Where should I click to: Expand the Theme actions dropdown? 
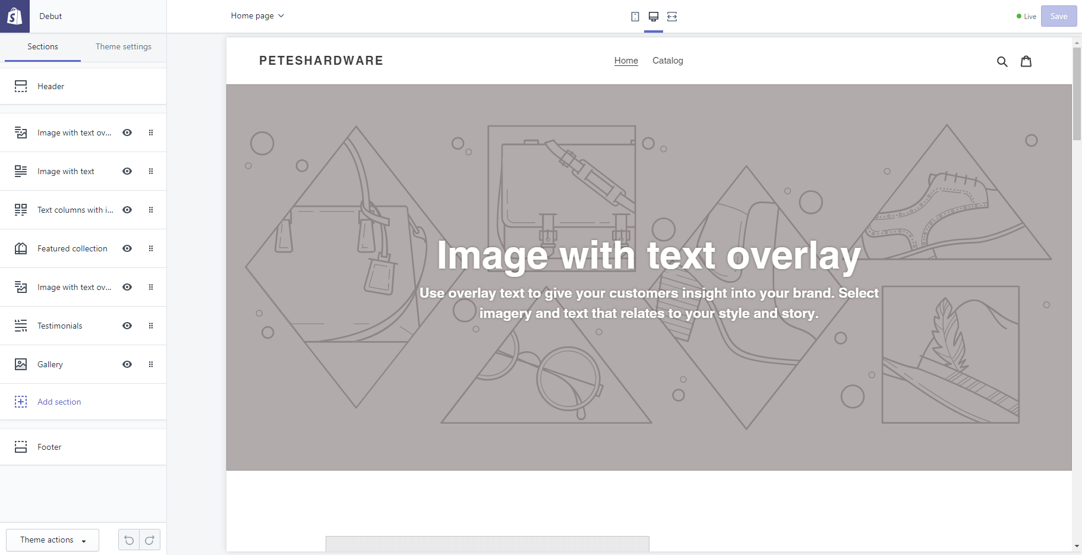(x=52, y=540)
